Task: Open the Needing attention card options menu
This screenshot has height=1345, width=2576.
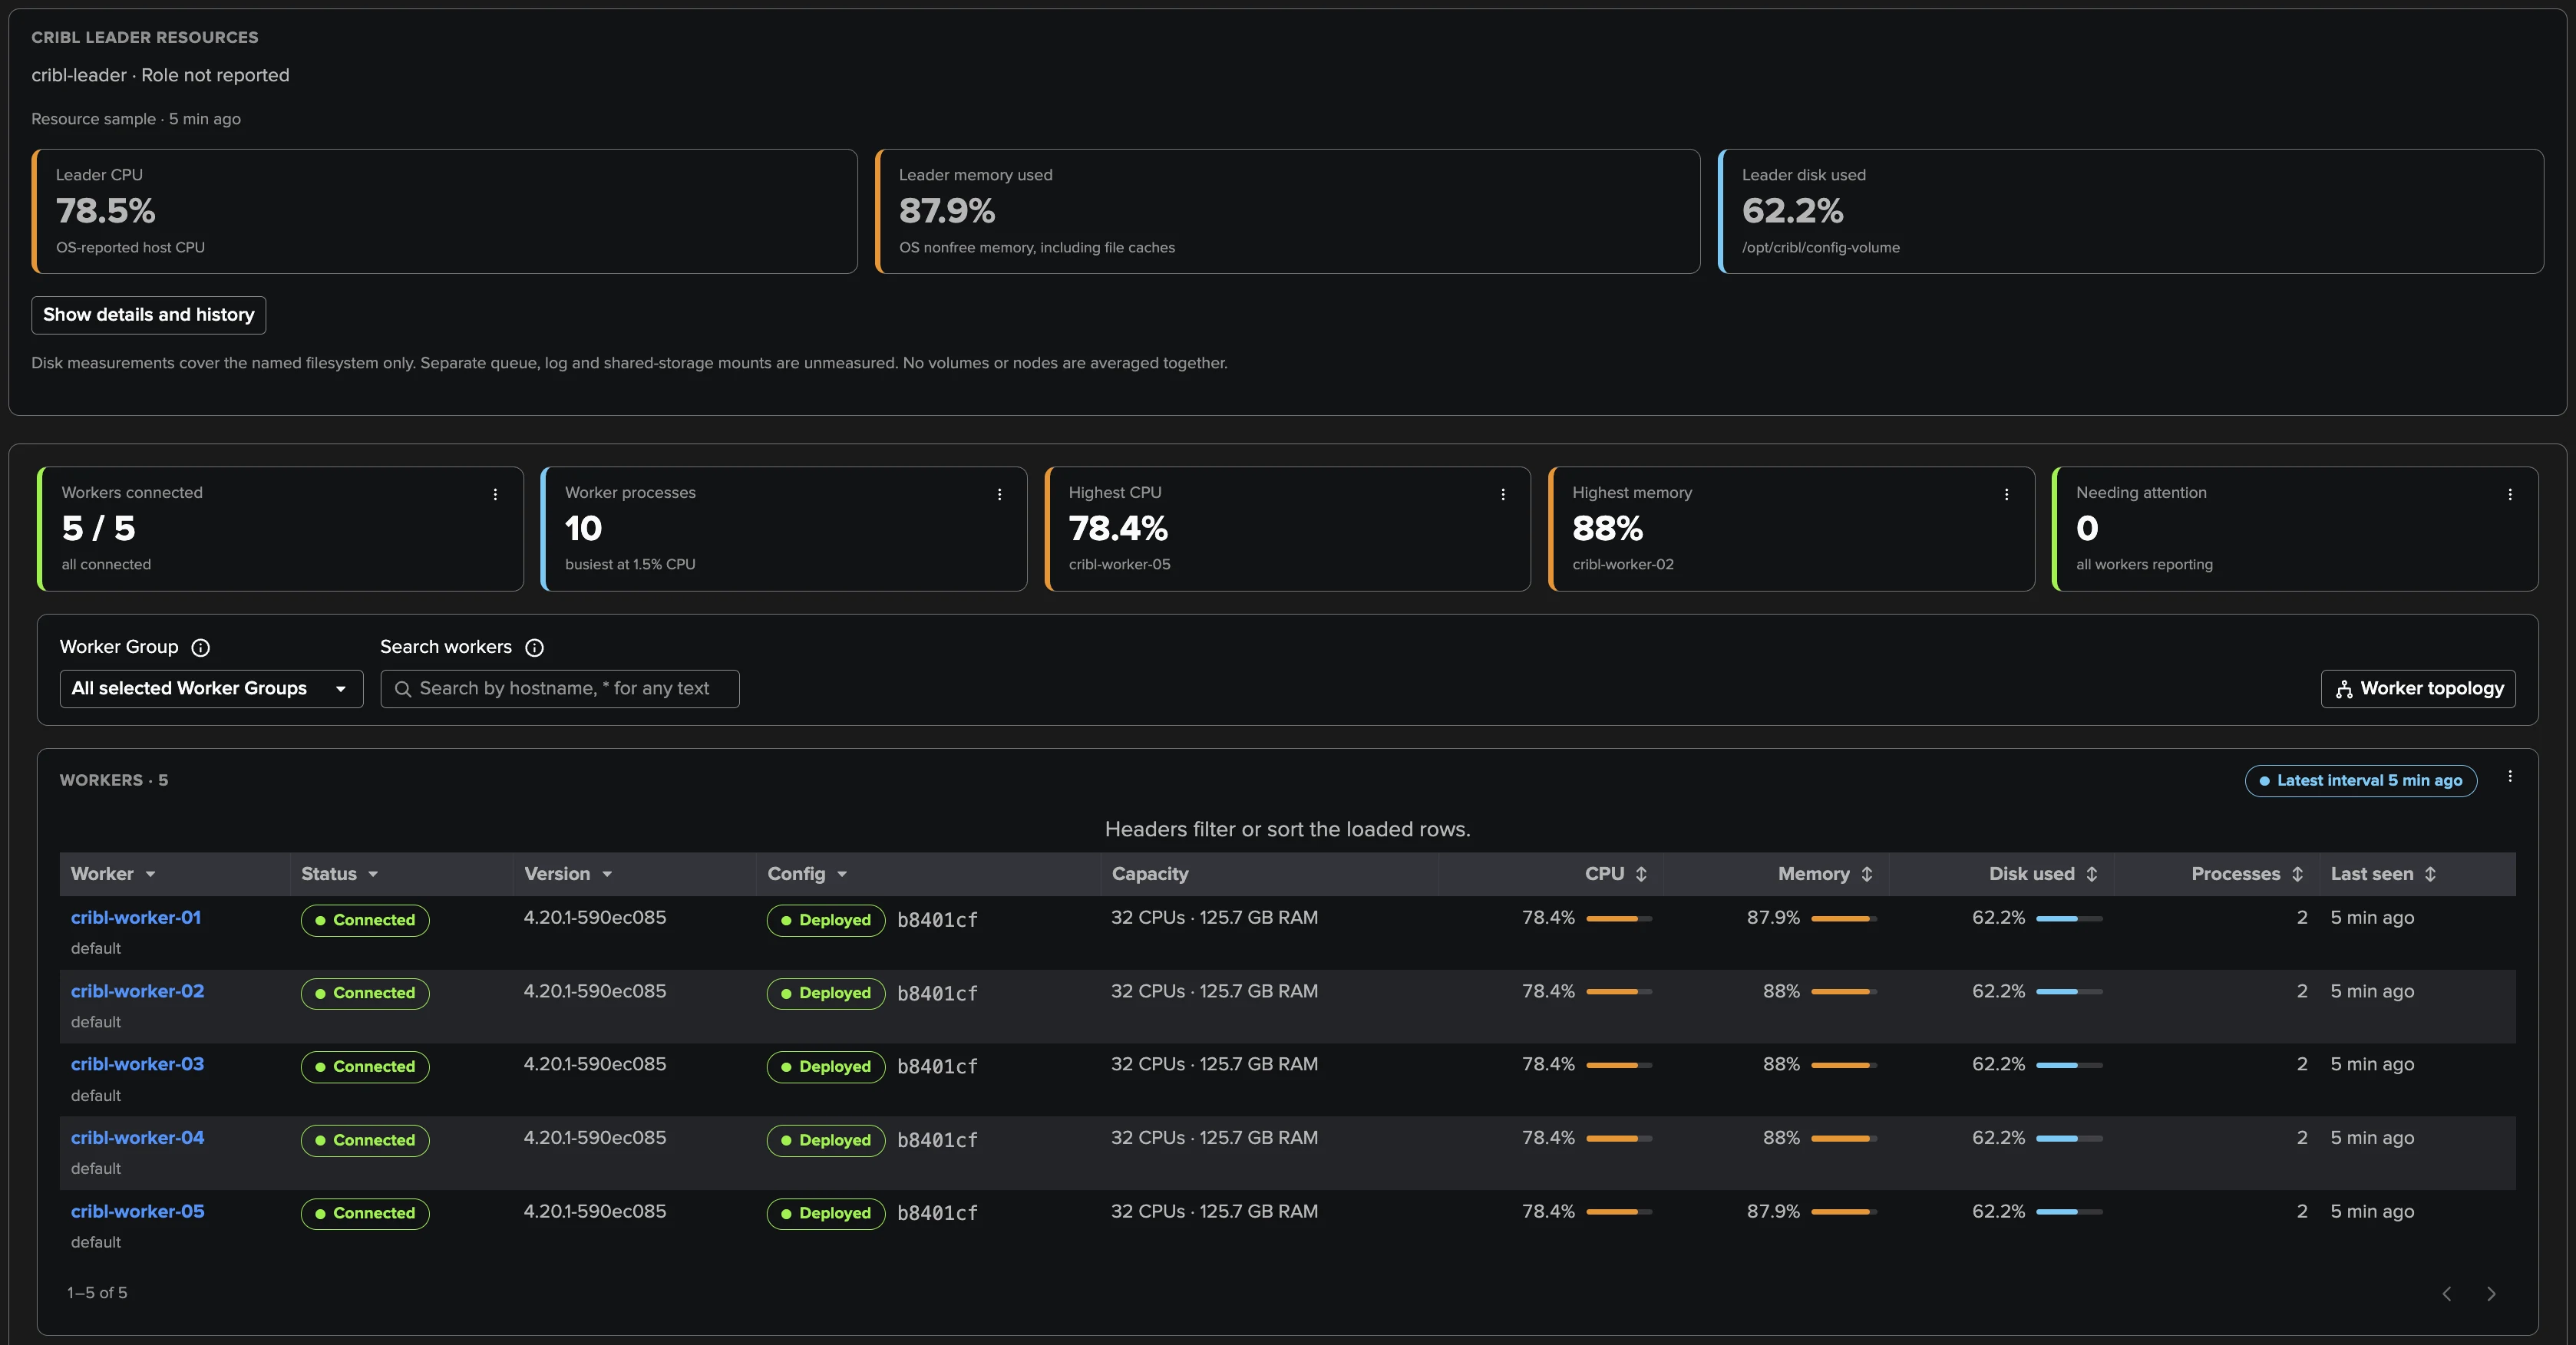Action: (2510, 493)
